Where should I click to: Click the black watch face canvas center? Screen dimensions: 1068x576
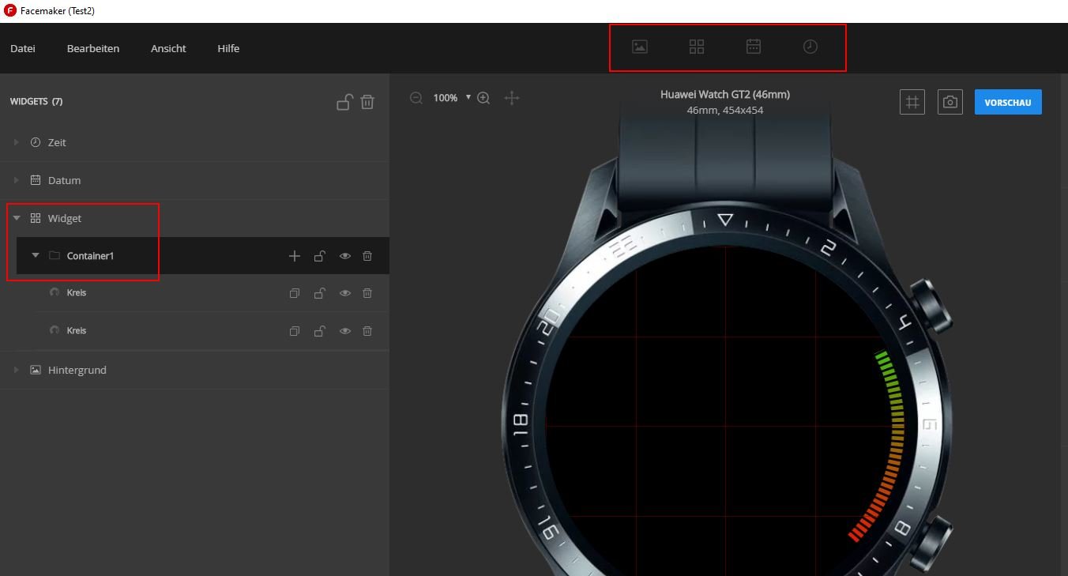[725, 427]
